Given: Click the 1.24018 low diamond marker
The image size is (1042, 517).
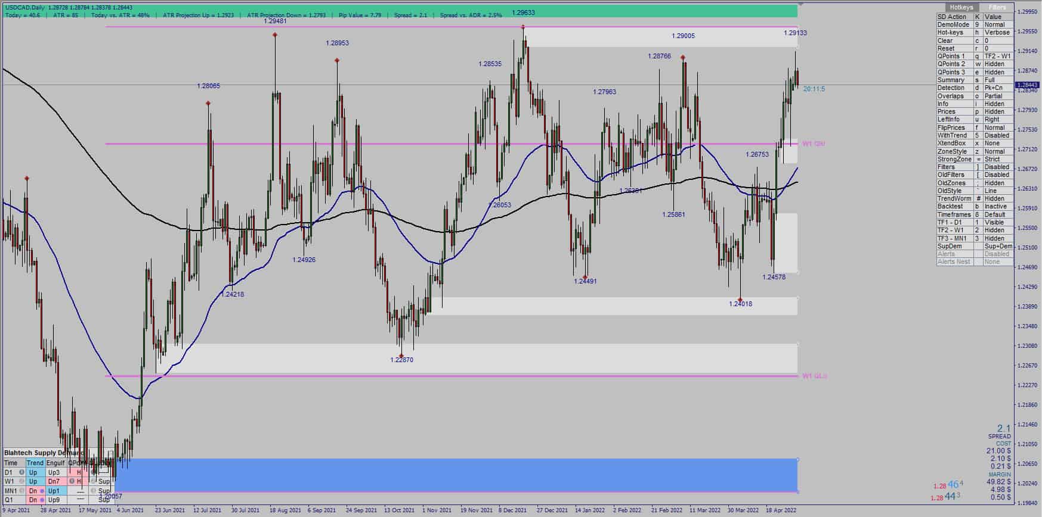Looking at the screenshot, I should pos(740,300).
